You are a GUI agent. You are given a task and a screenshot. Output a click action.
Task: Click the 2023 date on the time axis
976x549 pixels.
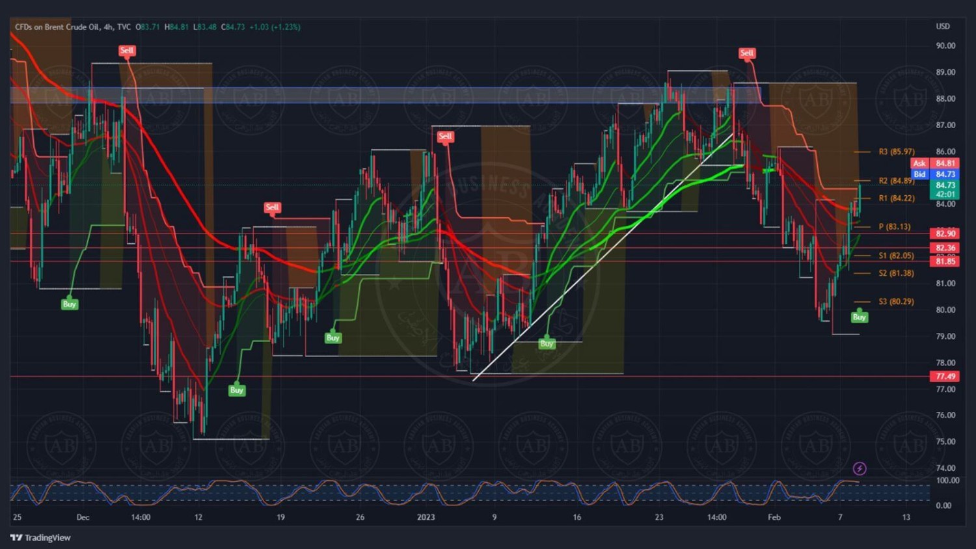[426, 517]
